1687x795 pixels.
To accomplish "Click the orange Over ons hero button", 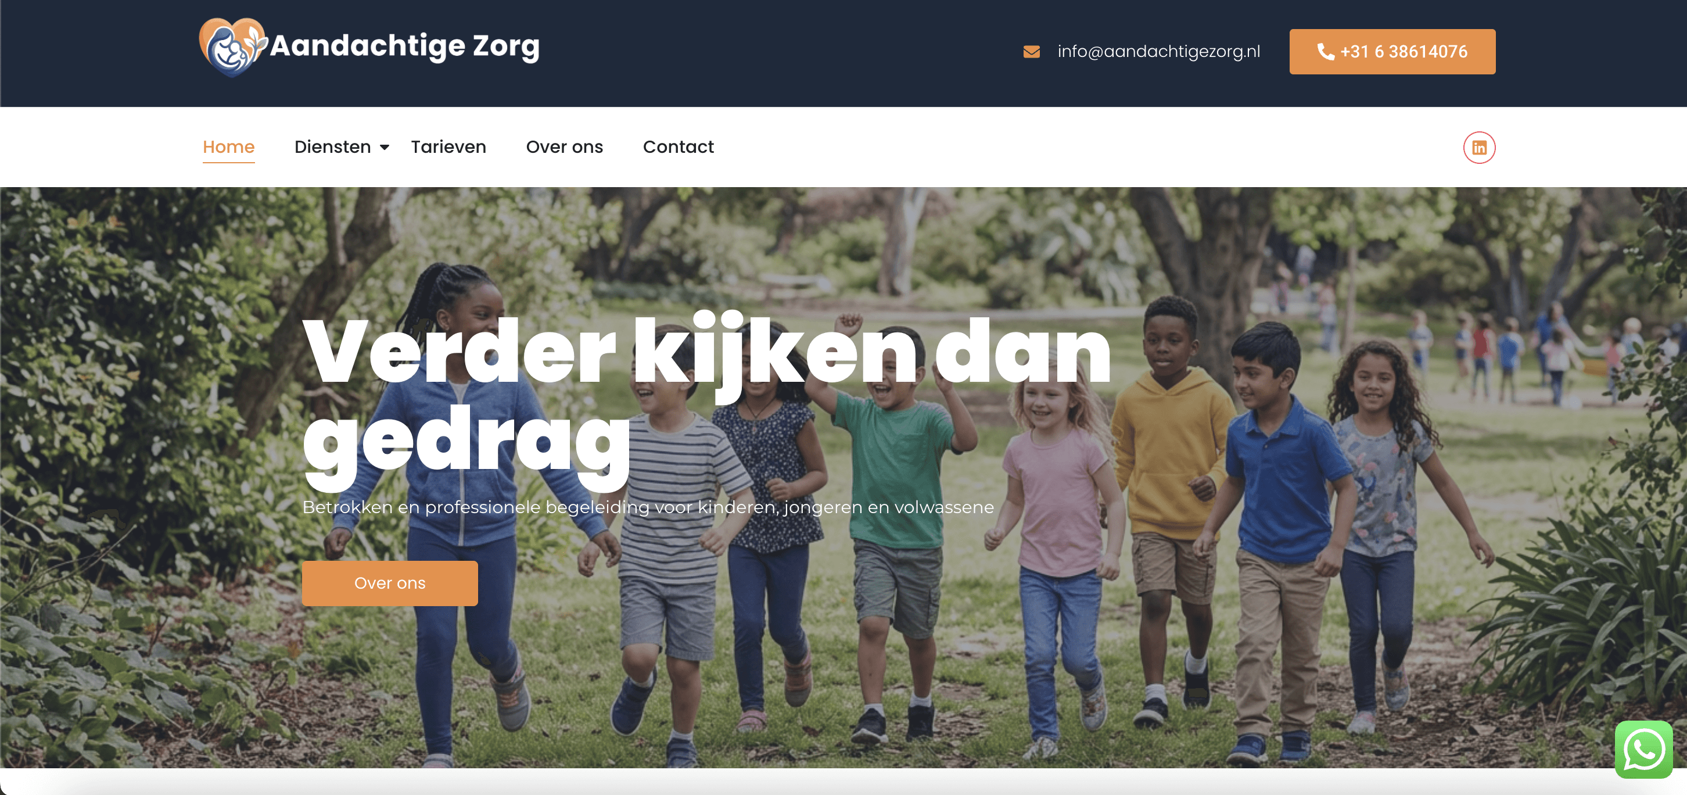I will (390, 583).
